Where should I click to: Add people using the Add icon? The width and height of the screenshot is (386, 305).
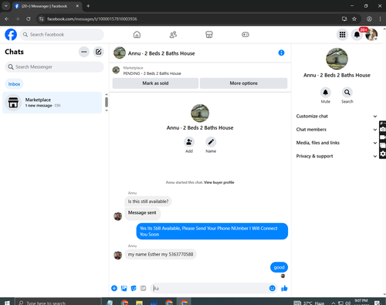coord(189,142)
